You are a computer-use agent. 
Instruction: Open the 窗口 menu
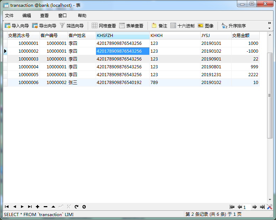(63, 16)
